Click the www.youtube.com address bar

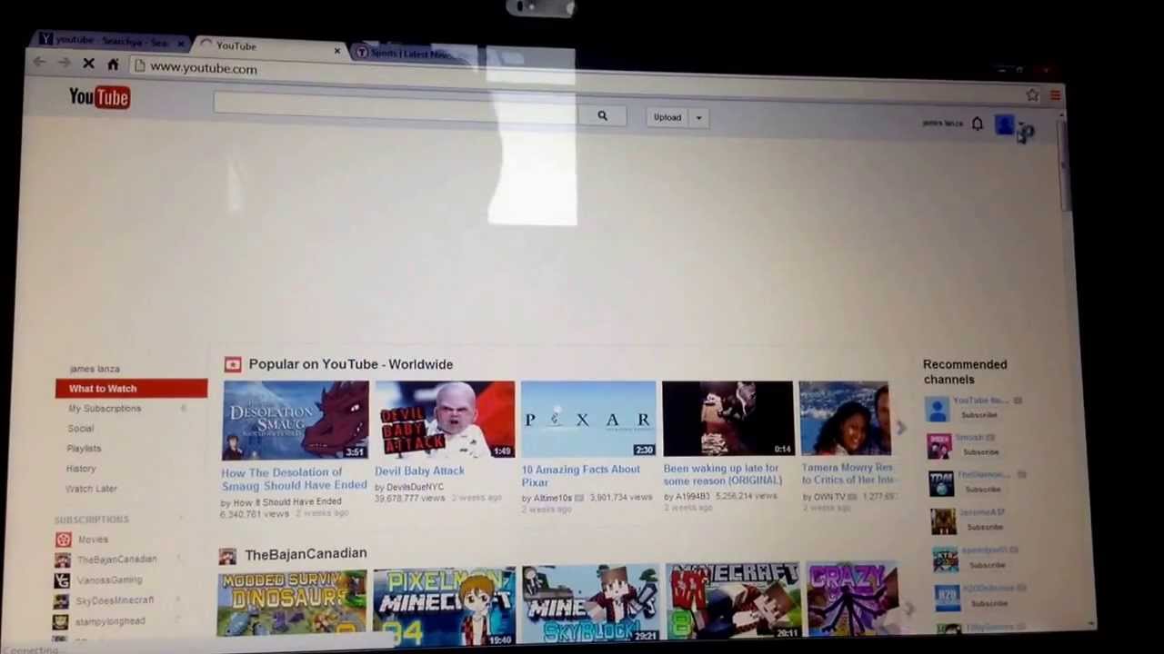point(203,68)
